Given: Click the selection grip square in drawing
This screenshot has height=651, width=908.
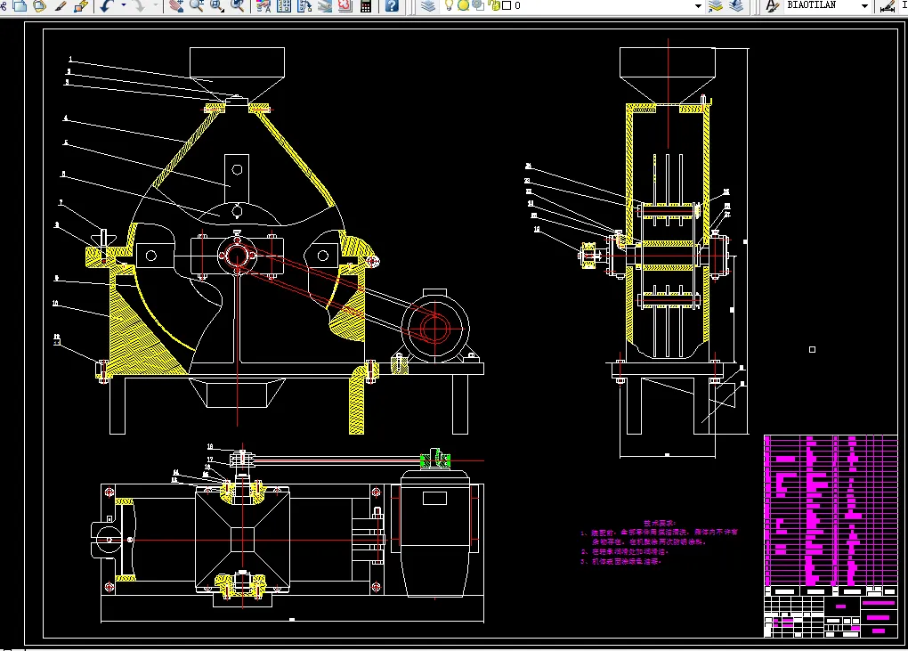Looking at the screenshot, I should 812,349.
